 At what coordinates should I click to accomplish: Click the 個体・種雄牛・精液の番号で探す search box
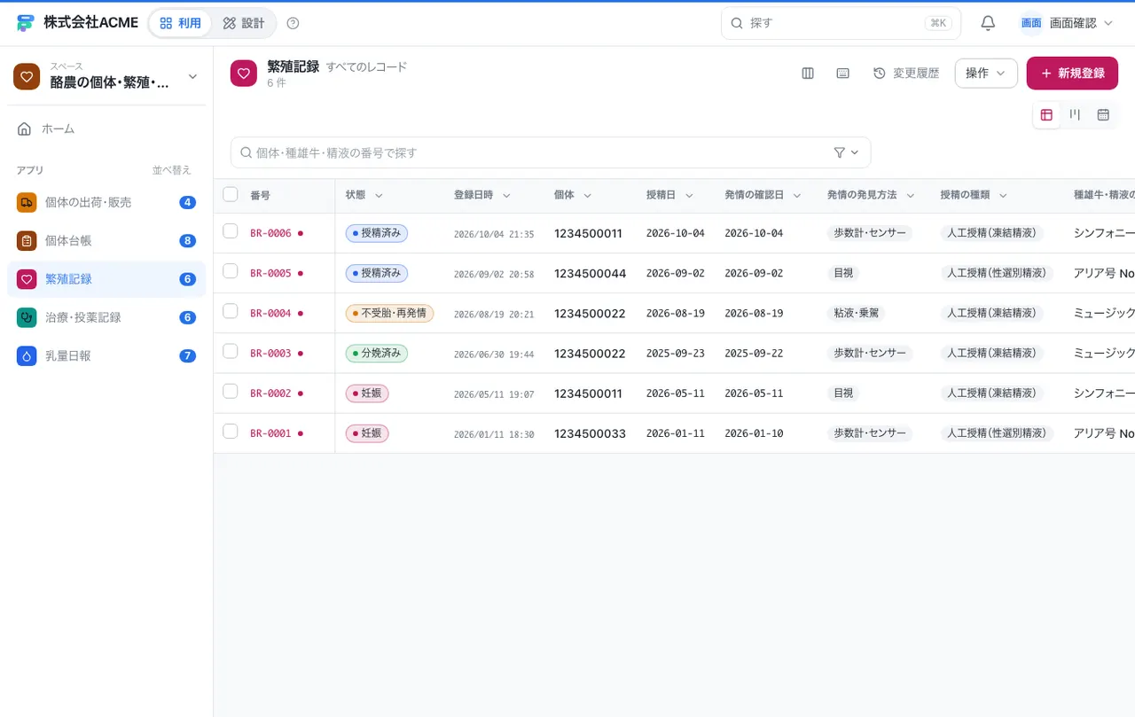pyautogui.click(x=551, y=152)
